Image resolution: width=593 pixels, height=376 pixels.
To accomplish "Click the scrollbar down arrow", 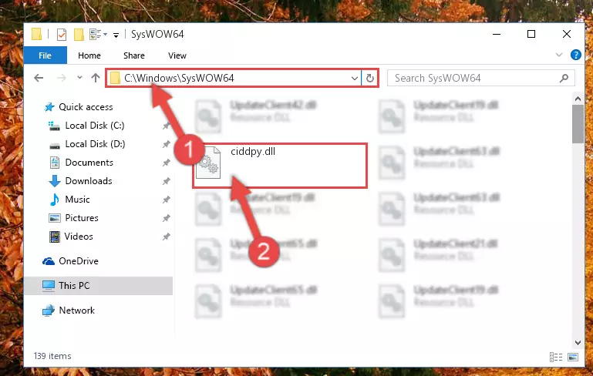I will 578,343.
